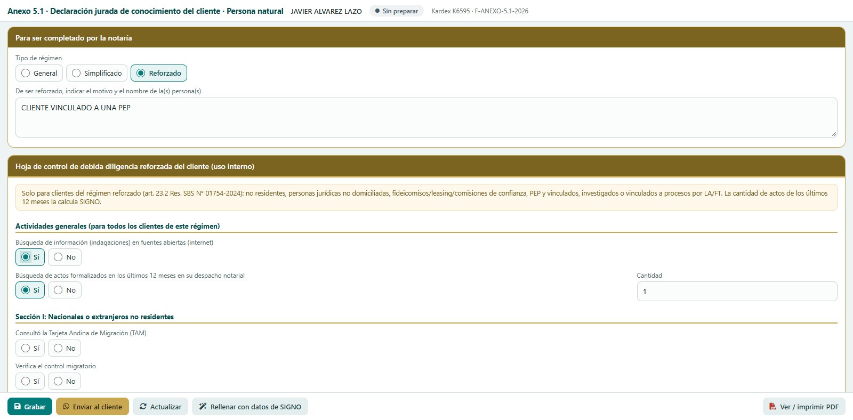The image size is (853, 420).
Task: Click the Kardex K6595 reference text
Action: (480, 11)
